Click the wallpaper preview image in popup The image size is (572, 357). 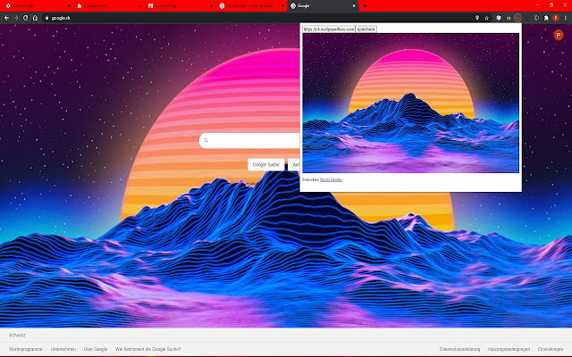tap(411, 104)
